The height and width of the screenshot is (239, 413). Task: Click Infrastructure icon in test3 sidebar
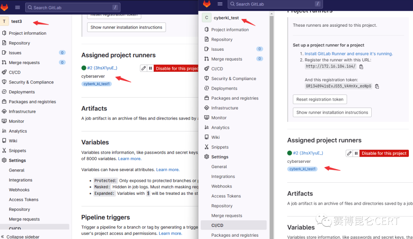coord(4,111)
